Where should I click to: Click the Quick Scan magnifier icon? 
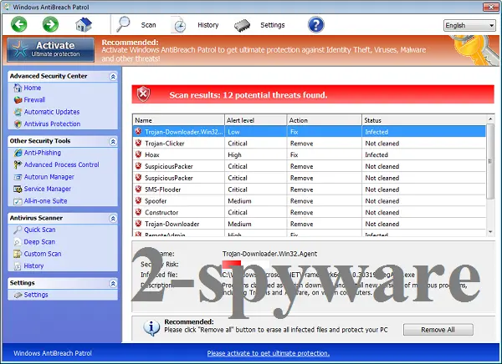(x=18, y=230)
